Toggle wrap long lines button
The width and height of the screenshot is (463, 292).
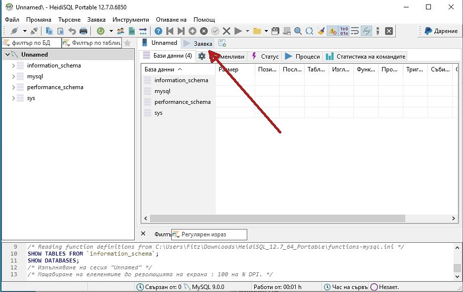click(x=355, y=31)
